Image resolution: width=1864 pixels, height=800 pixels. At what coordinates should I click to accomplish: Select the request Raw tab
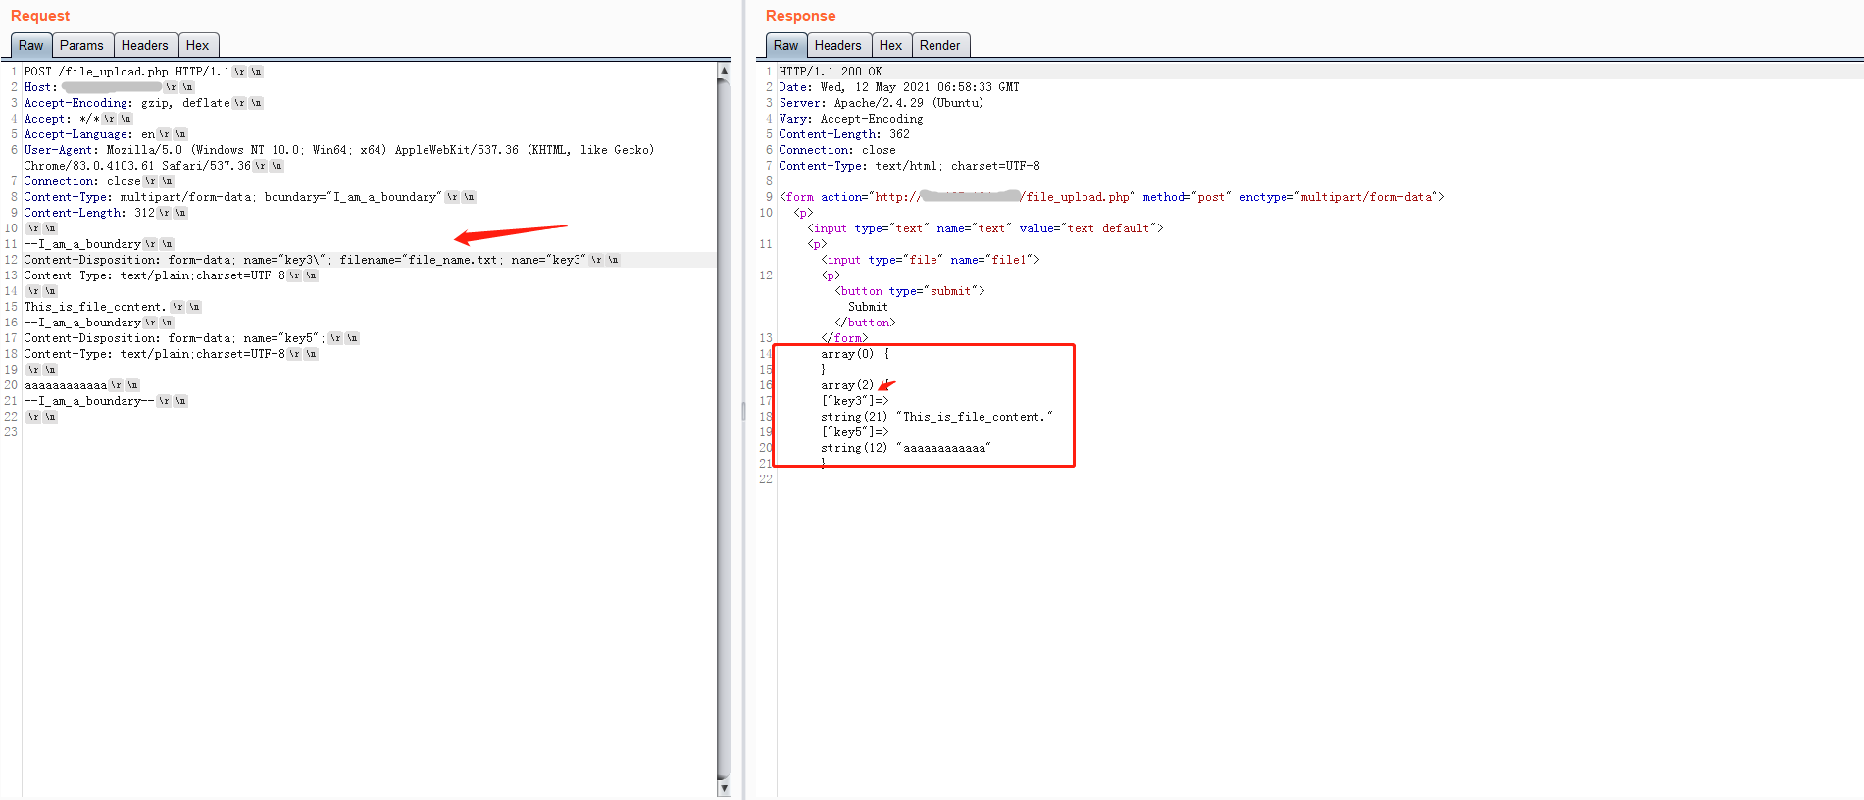pyautogui.click(x=30, y=45)
